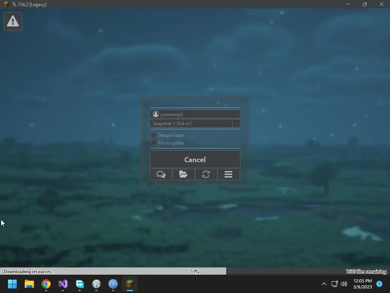The image size is (390, 293).
Task: Open the Windows Start menu
Action: pos(13,284)
